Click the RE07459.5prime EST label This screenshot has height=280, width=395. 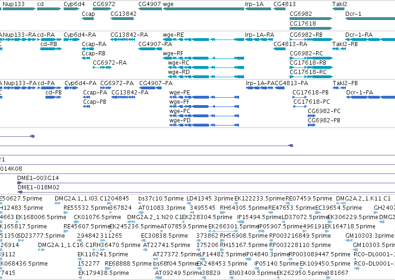tap(309, 199)
